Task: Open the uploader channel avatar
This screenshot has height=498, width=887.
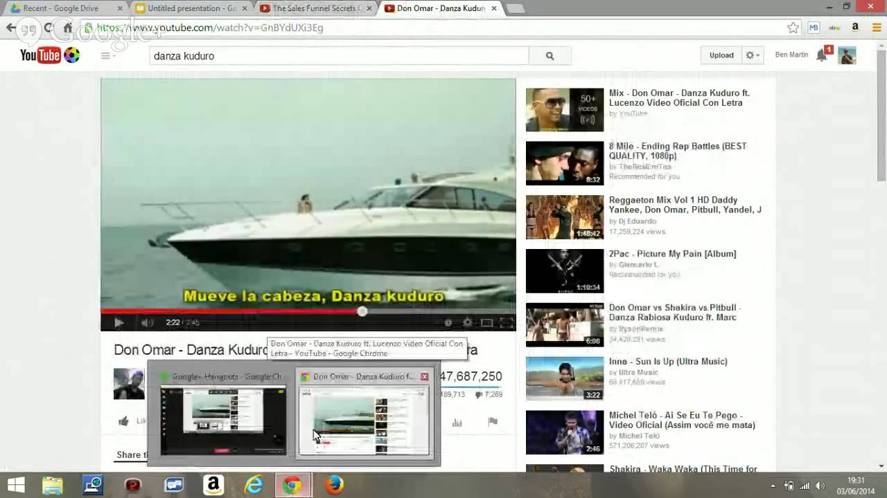Action: pyautogui.click(x=130, y=384)
